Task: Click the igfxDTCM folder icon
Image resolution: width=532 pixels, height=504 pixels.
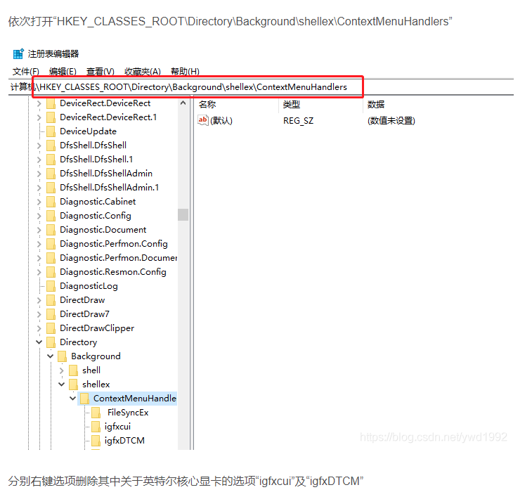Action: pos(96,441)
